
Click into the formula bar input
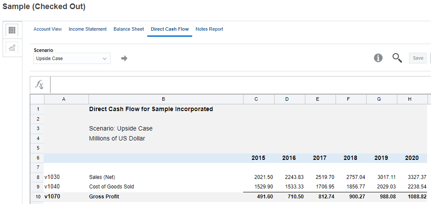(x=241, y=85)
